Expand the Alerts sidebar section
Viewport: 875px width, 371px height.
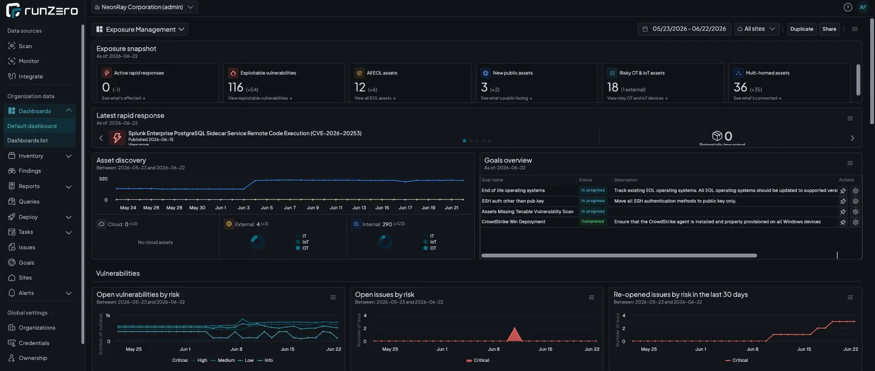68,293
